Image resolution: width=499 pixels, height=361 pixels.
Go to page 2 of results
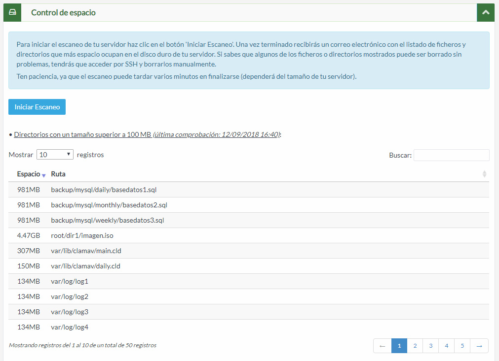(x=415, y=346)
